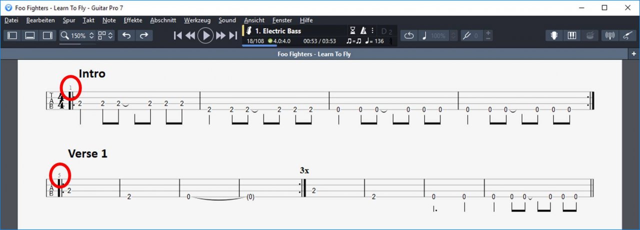640x230 pixels.
Task: Open the Takt menu
Action: pyautogui.click(x=88, y=20)
